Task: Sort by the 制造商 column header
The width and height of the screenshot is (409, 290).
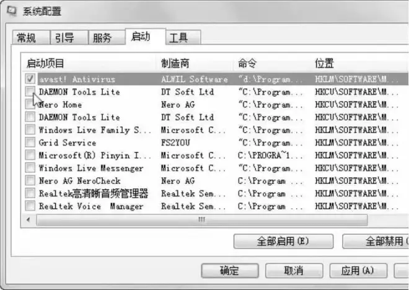Action: pyautogui.click(x=196, y=63)
